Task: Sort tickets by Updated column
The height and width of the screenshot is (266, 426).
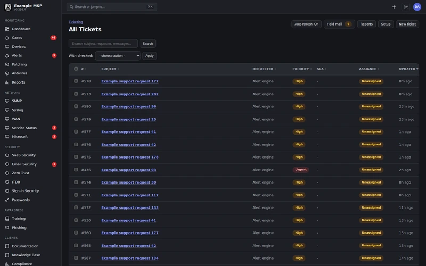Action: click(408, 69)
